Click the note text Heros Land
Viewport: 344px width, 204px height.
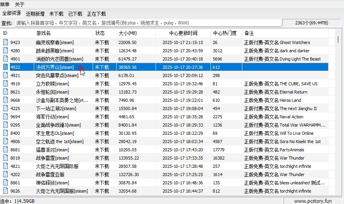290,100
